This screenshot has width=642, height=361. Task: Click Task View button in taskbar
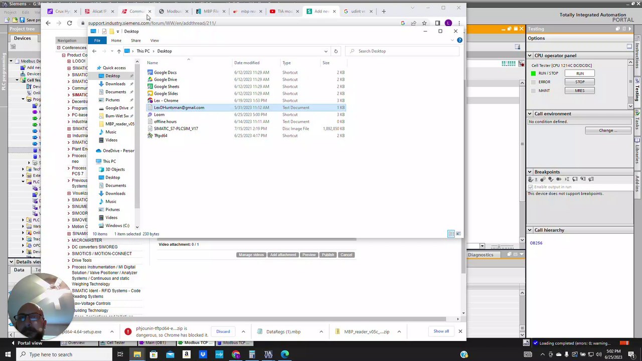[x=120, y=354]
